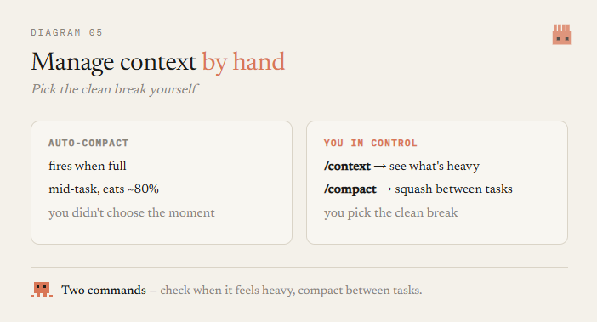597x322 pixels.
Task: Select the /compact command text
Action: pyautogui.click(x=350, y=189)
